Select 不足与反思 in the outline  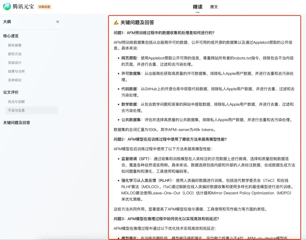(32, 110)
